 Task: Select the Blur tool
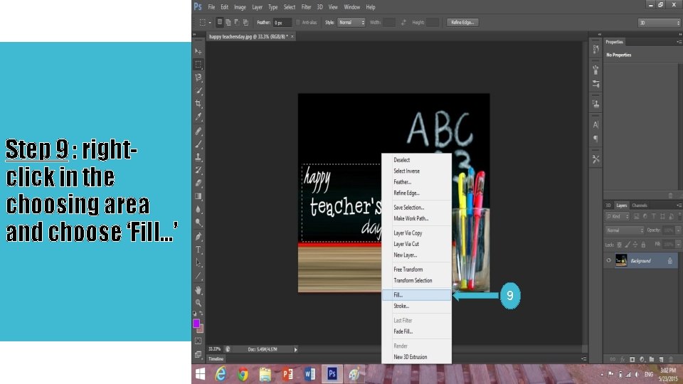[198, 209]
